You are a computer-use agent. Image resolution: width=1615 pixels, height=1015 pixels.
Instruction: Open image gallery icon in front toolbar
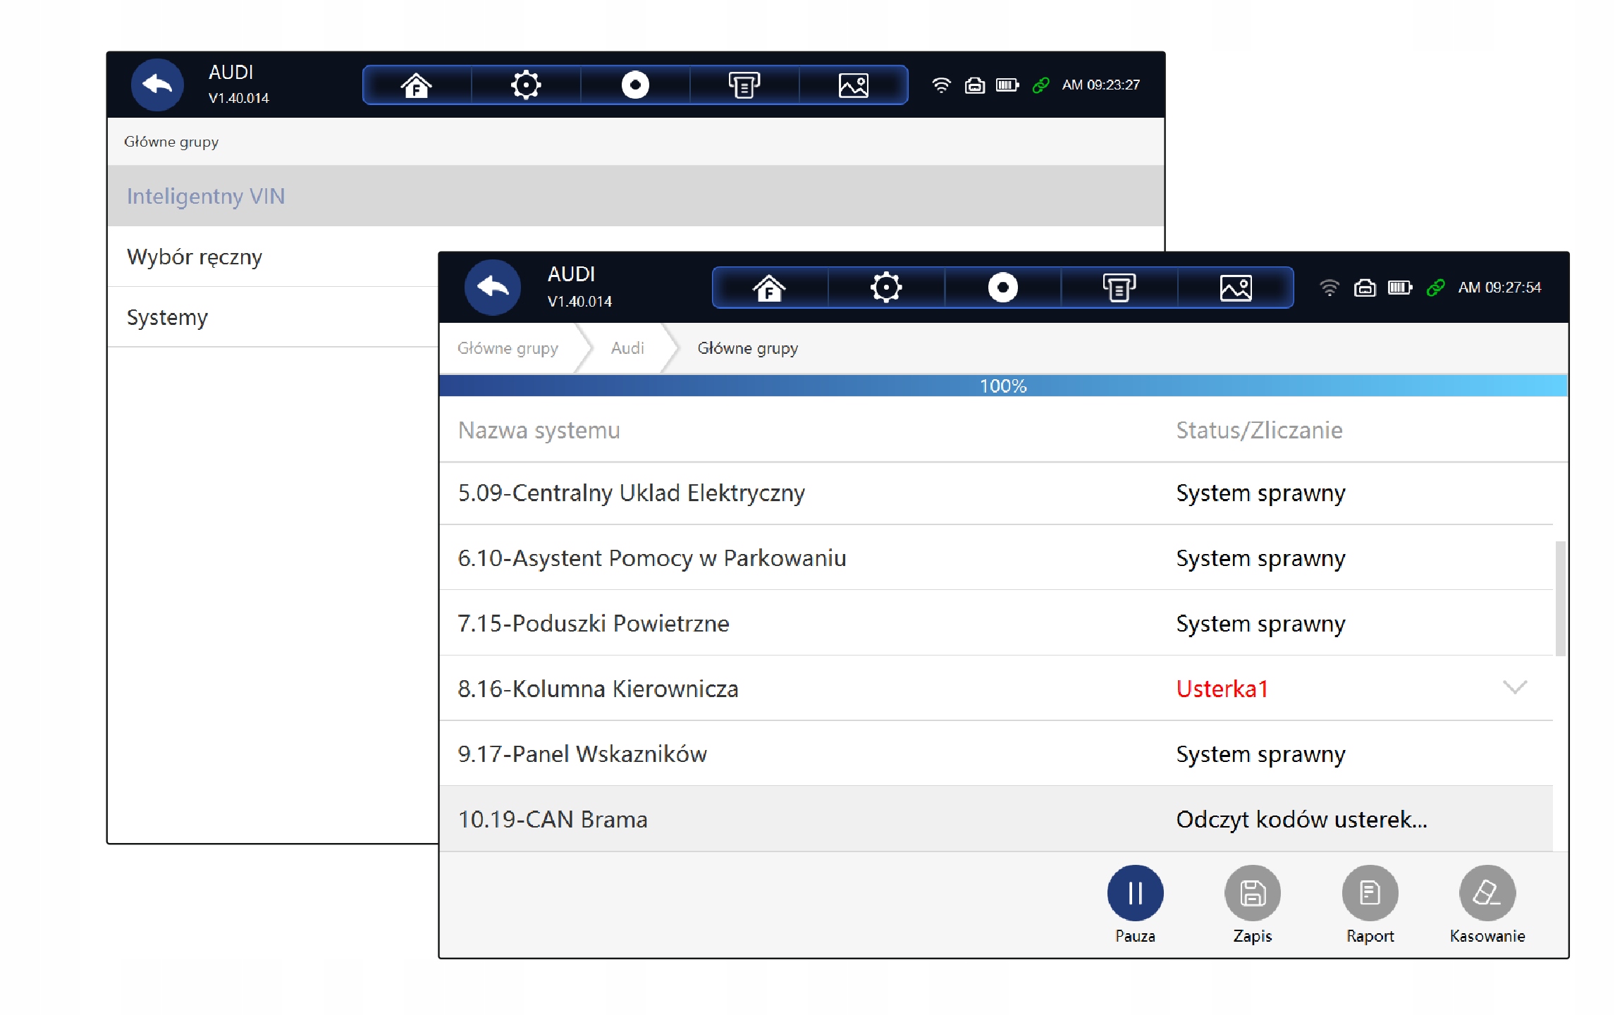[x=1235, y=288]
